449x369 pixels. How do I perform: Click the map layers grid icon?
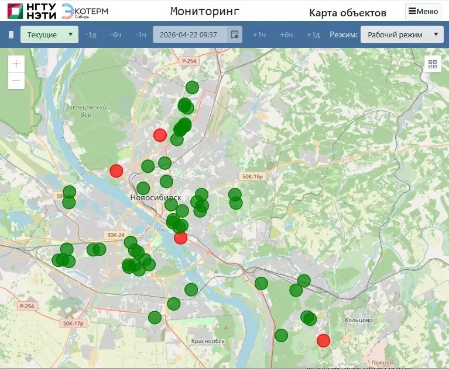pos(433,64)
